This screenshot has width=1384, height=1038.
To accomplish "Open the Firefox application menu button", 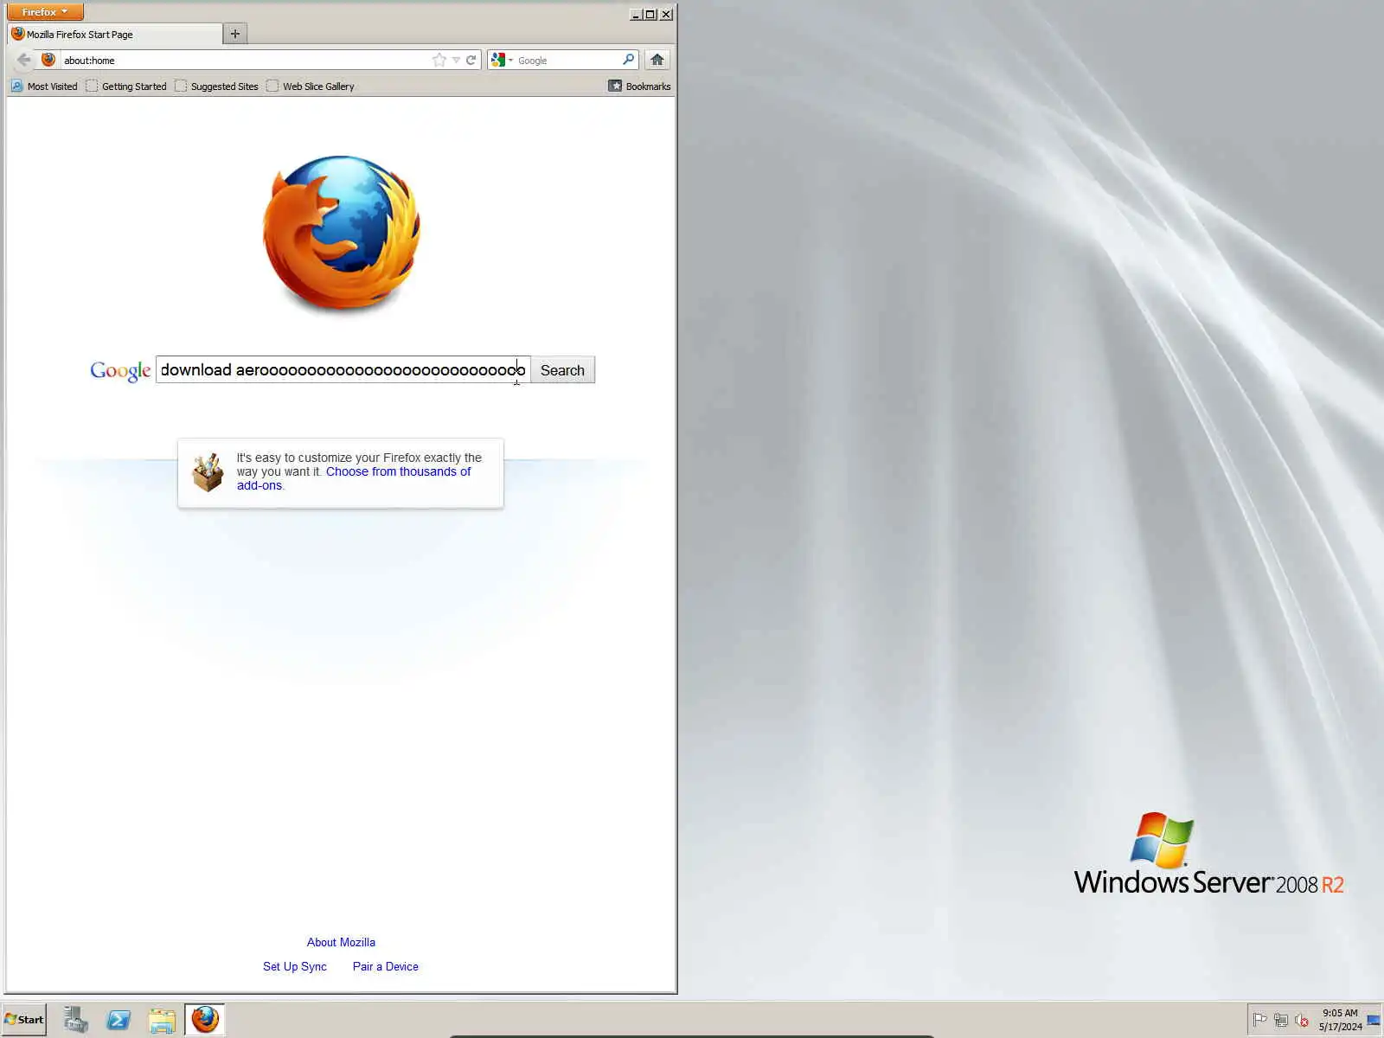I will tap(45, 12).
